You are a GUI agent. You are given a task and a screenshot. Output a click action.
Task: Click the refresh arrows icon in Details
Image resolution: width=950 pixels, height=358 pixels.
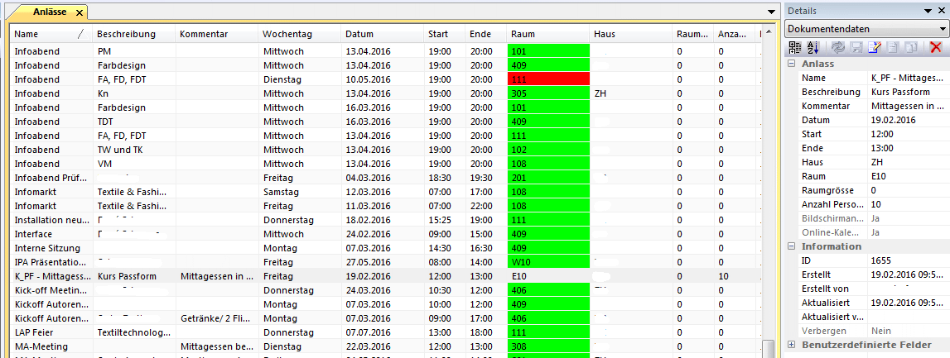pos(838,48)
